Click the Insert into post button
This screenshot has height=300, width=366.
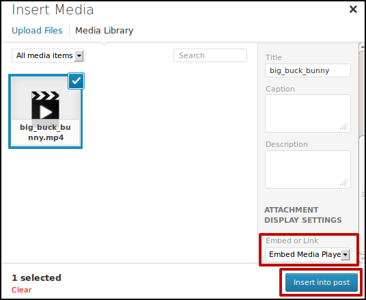click(322, 282)
